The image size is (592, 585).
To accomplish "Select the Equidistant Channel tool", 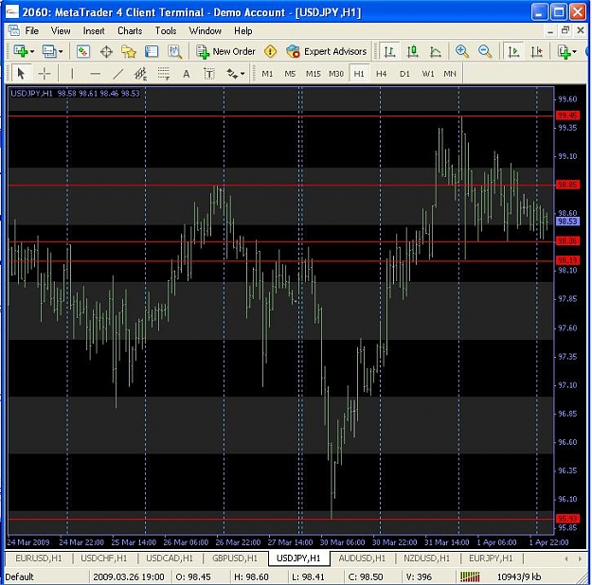I will [x=141, y=73].
